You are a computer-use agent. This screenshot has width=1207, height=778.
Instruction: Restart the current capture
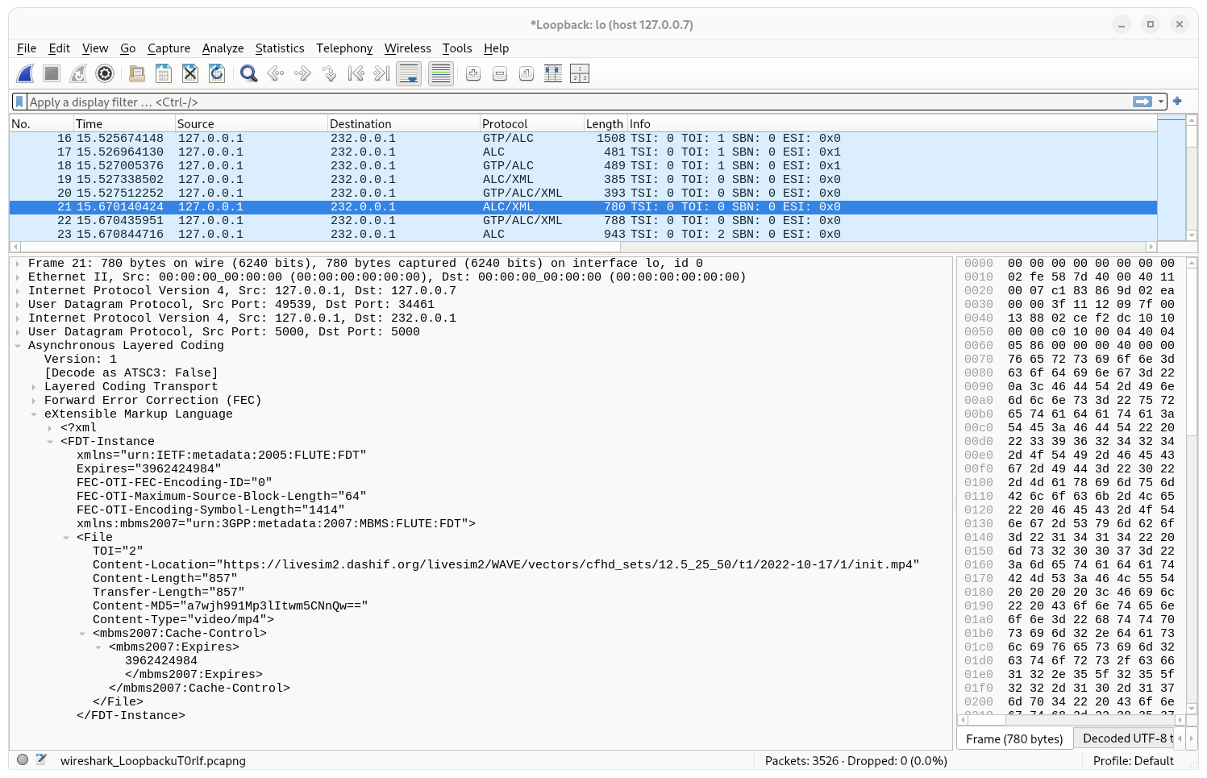[x=77, y=73]
